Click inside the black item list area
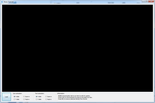 tap(77, 48)
